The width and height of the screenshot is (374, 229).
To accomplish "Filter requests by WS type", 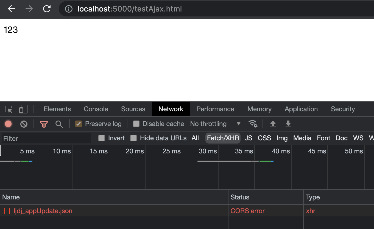I will click(358, 138).
